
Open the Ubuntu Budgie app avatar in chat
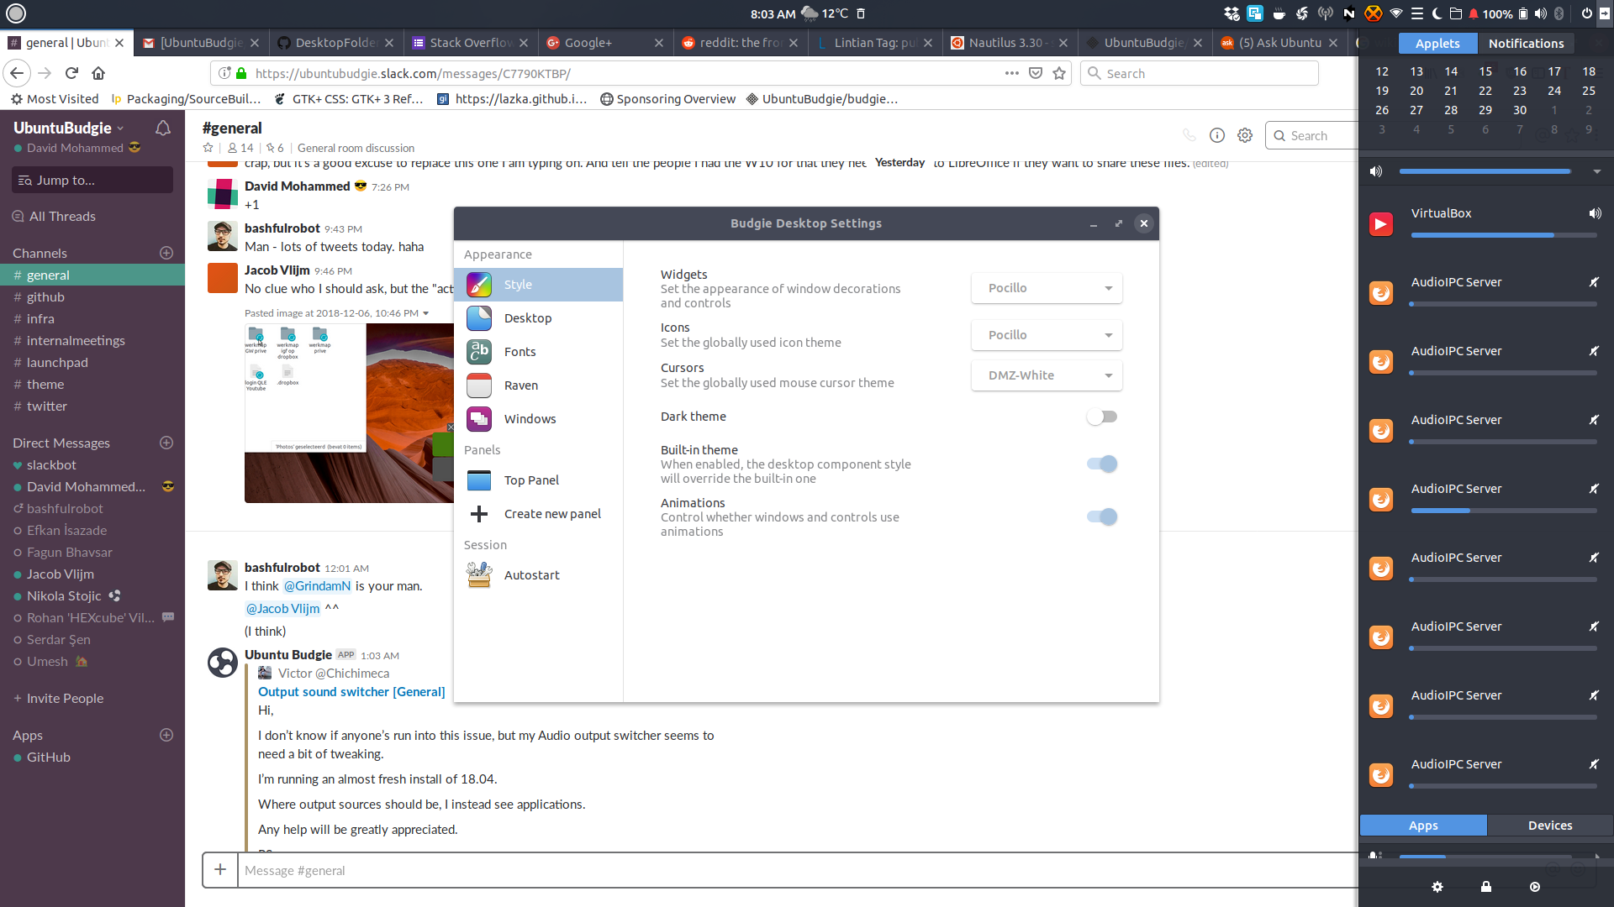click(223, 663)
